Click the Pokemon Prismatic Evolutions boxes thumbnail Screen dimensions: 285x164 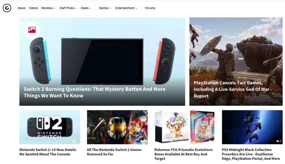point(185,127)
